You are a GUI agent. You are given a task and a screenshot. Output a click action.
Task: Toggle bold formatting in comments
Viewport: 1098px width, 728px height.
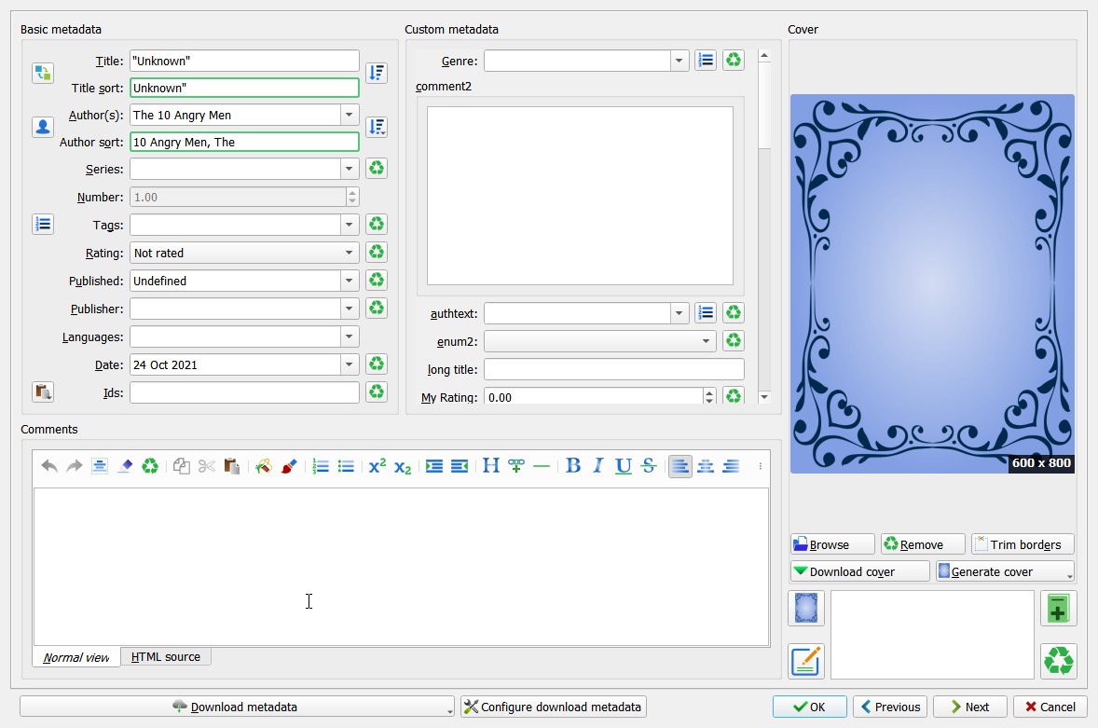[x=573, y=466]
